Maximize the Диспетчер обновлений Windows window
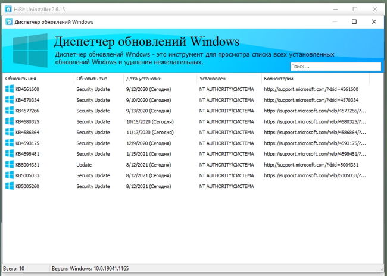This screenshot has width=387, height=276. pyautogui.click(x=354, y=21)
